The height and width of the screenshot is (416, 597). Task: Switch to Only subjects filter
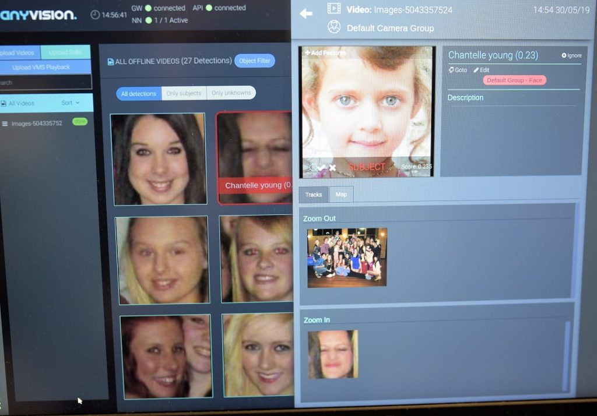tap(184, 93)
